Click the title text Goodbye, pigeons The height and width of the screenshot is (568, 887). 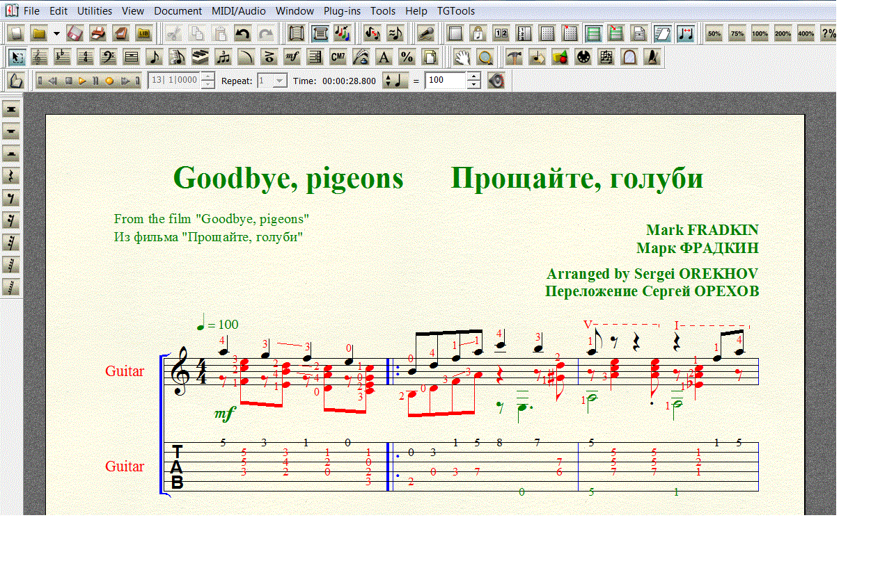click(288, 178)
